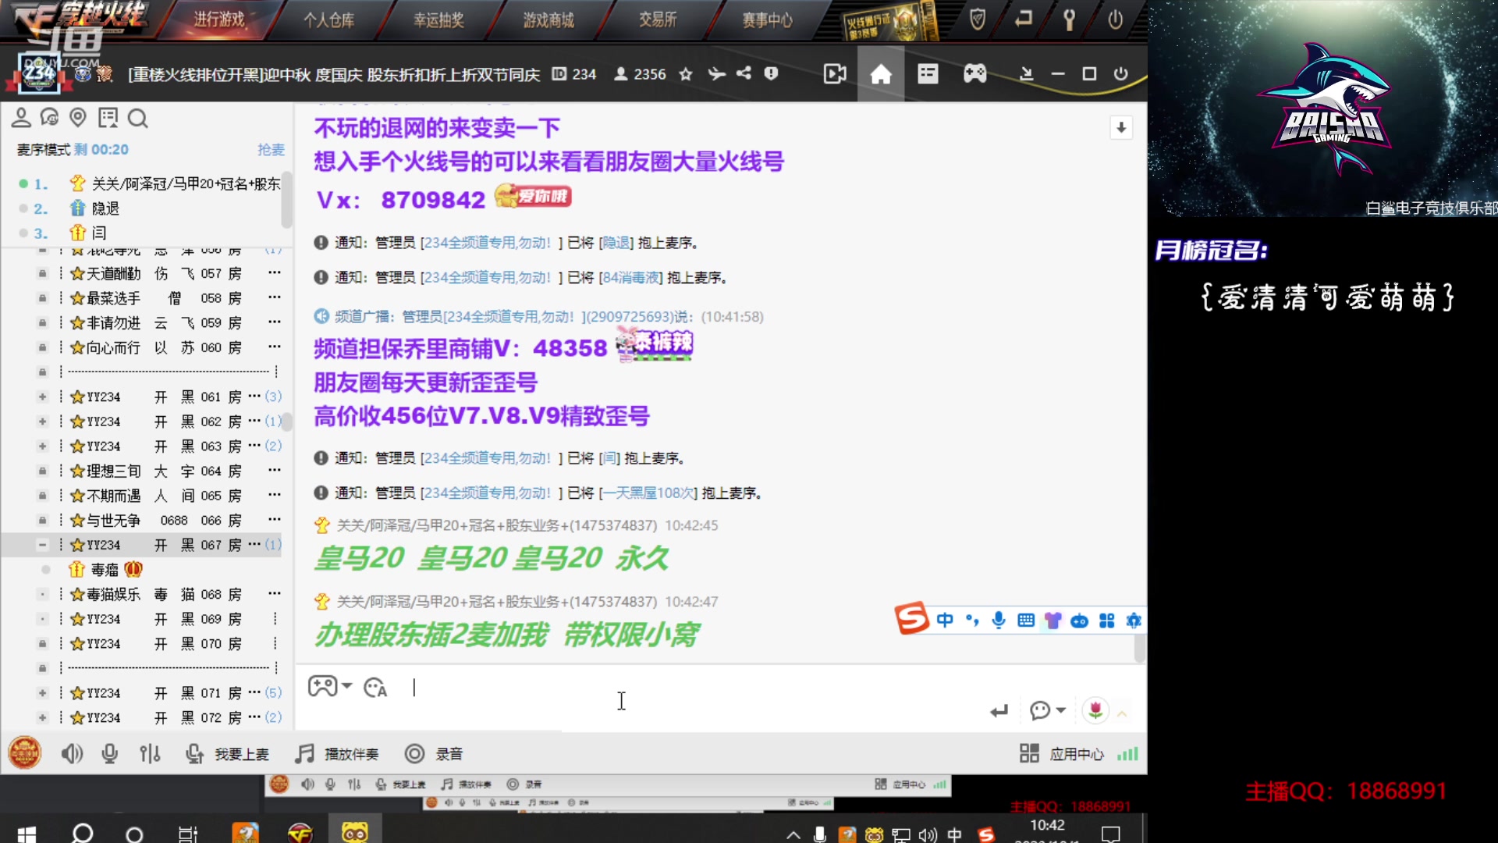This screenshot has width=1498, height=843.
Task: Click the key icon in game top bar
Action: [1070, 20]
